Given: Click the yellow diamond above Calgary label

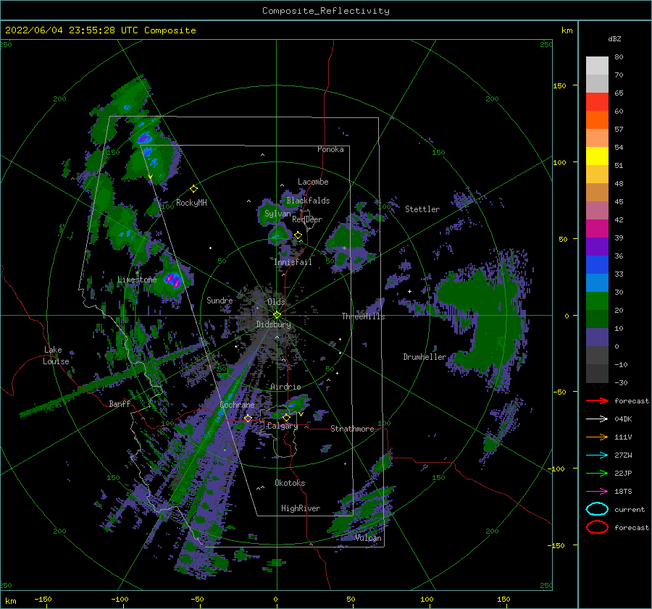Looking at the screenshot, I should [x=286, y=417].
